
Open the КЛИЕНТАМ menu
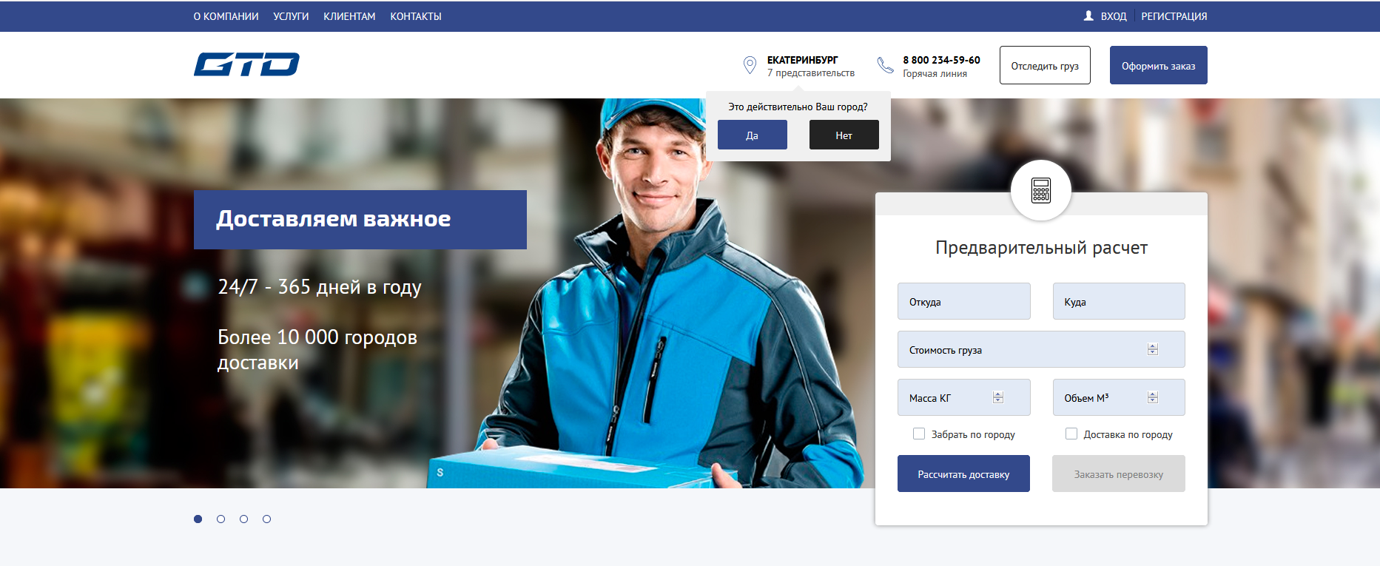click(349, 16)
